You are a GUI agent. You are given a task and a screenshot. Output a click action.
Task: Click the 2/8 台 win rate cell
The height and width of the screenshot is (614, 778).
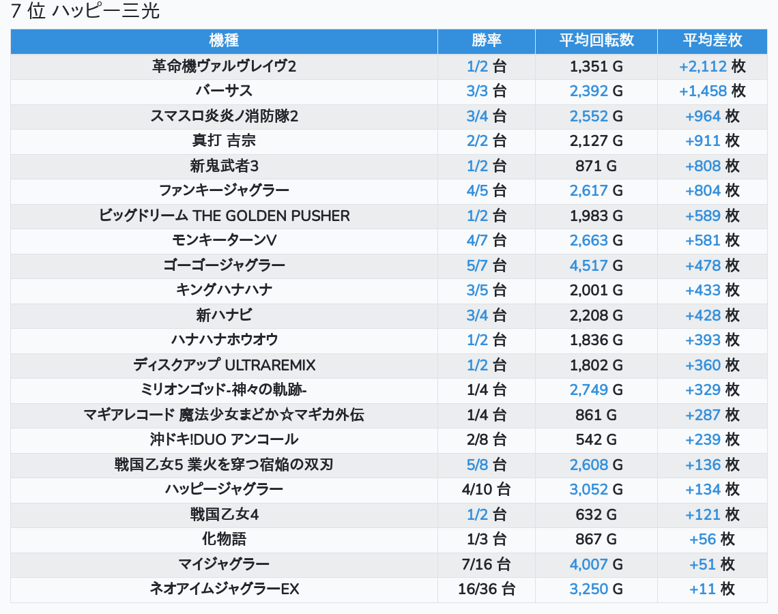coord(486,440)
